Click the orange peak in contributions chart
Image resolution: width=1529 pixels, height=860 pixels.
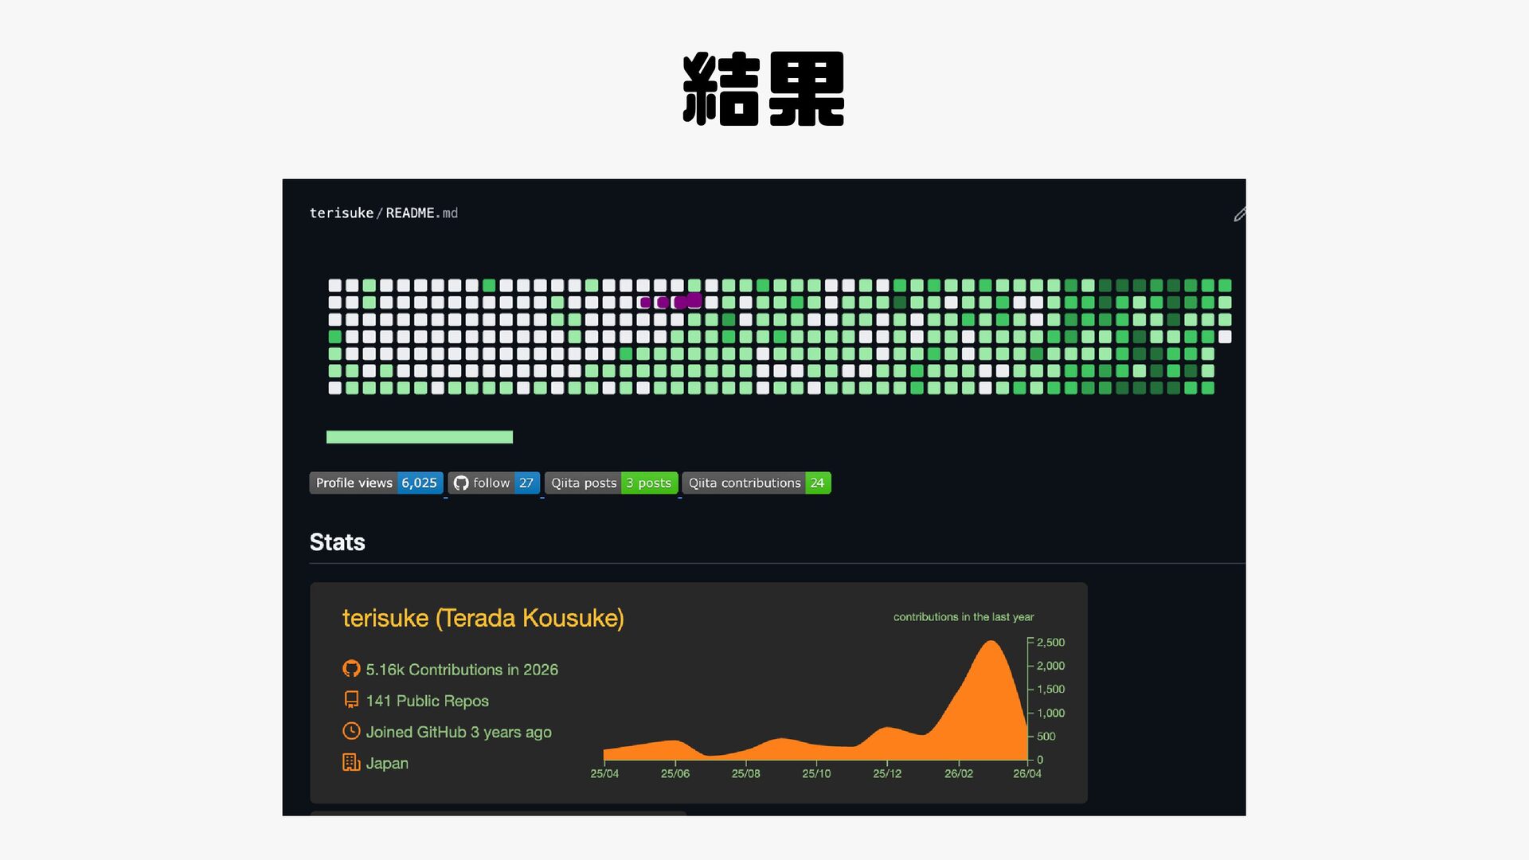coord(990,661)
